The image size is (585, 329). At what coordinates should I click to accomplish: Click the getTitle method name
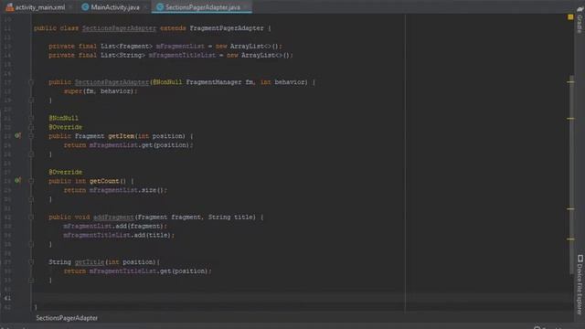click(90, 262)
